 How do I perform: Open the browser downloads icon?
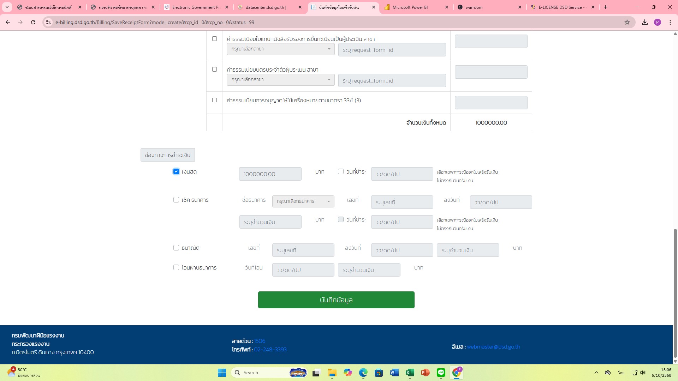645,22
